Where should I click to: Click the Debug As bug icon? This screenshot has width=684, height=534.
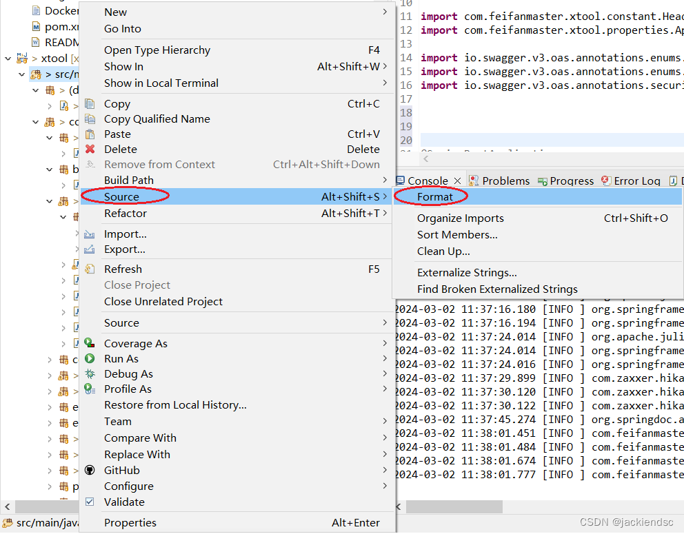pyautogui.click(x=90, y=374)
